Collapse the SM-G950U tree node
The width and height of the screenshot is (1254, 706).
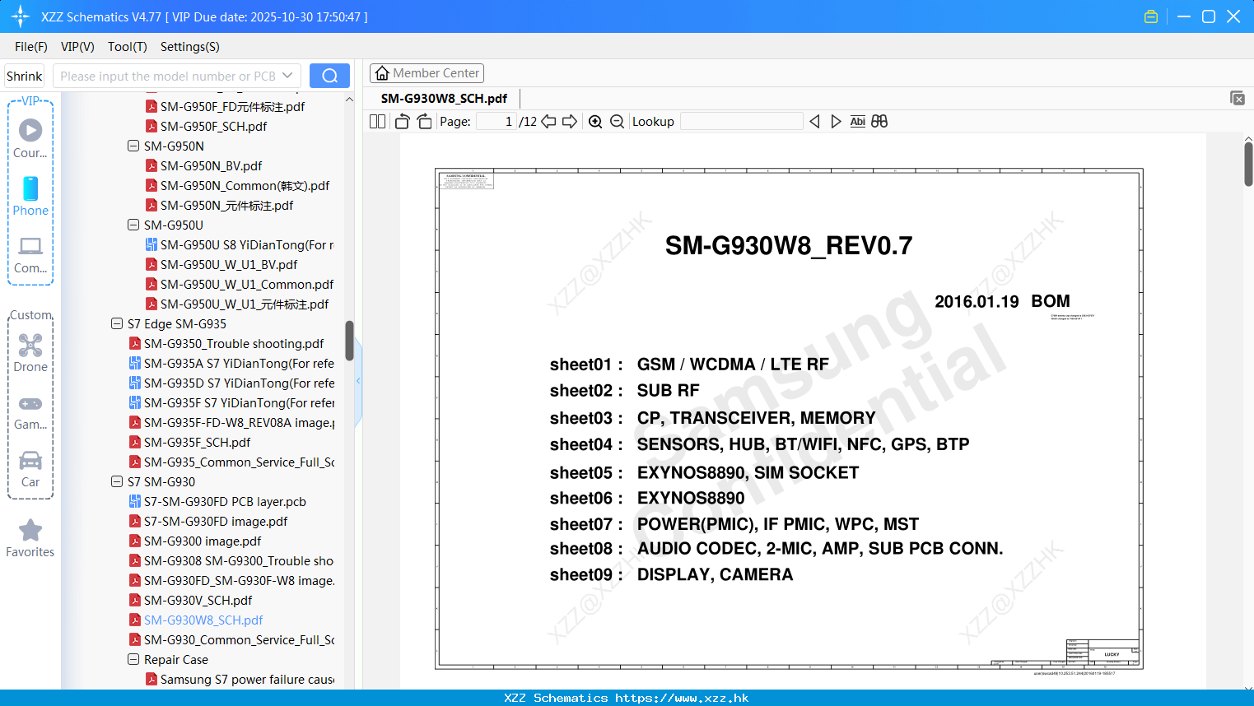tap(133, 225)
